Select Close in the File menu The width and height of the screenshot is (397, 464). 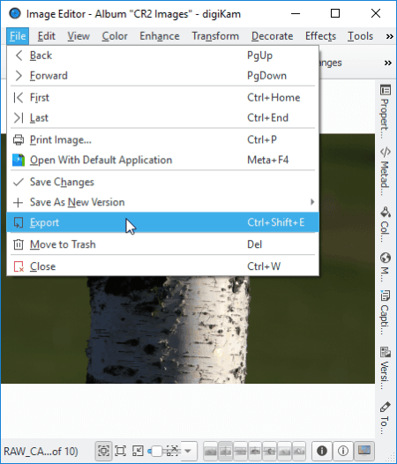coord(163,266)
